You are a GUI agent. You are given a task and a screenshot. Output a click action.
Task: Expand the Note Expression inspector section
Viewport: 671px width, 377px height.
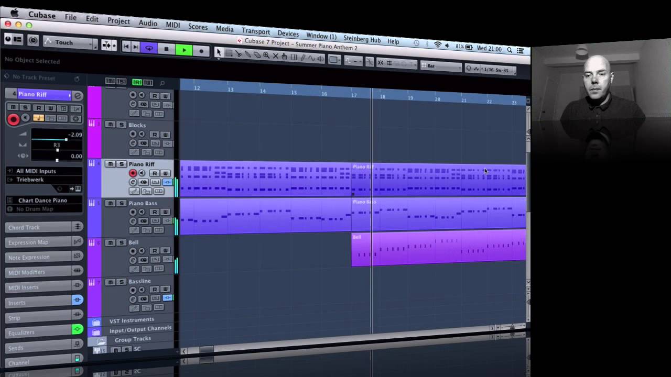(x=44, y=257)
